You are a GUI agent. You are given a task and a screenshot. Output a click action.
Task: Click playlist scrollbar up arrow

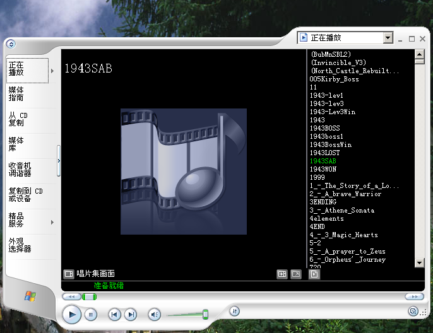tap(420, 54)
